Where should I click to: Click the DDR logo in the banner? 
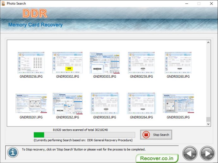pos(35,13)
